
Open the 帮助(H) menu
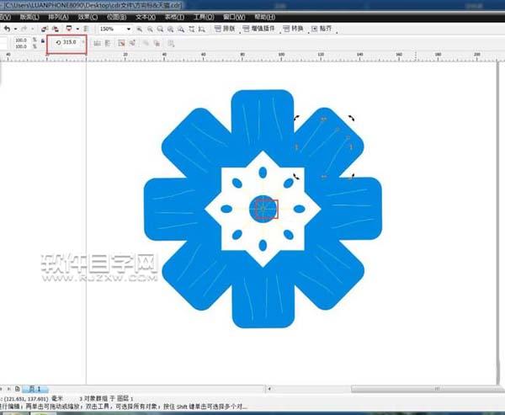tap(265, 17)
